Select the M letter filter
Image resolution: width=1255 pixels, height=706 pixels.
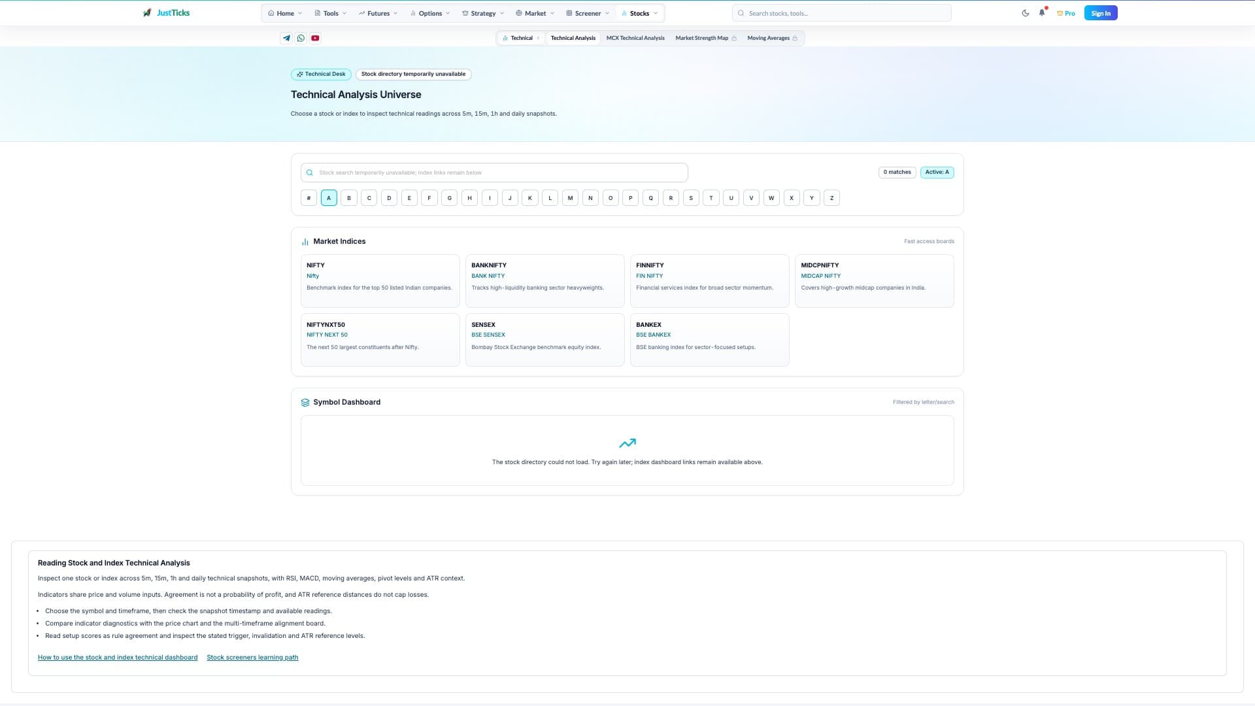(x=570, y=198)
